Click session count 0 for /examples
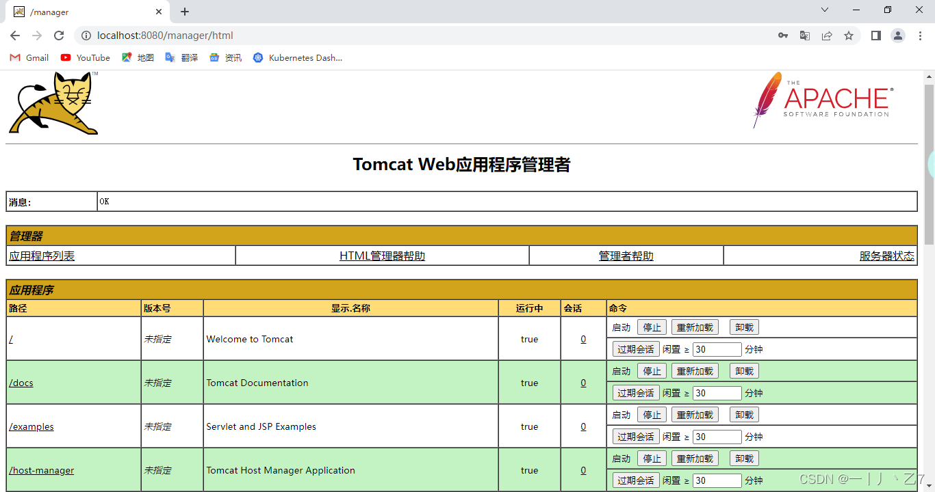Screen dimensions: 935x492 point(583,426)
